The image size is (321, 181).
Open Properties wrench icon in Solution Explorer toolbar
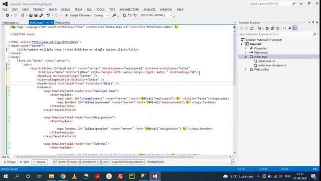tap(290, 28)
